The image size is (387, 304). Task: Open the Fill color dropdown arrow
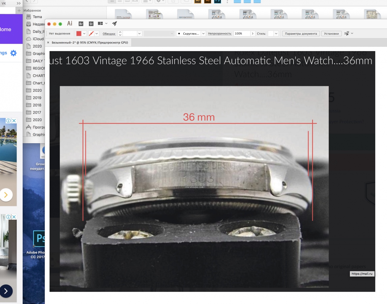point(84,34)
